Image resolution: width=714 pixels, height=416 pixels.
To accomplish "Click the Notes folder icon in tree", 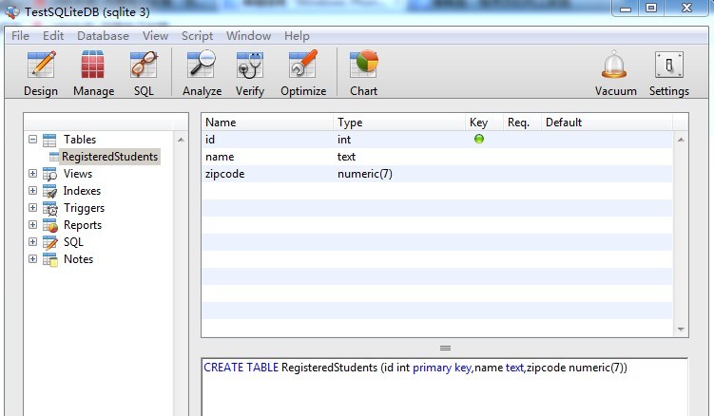I will pyautogui.click(x=50, y=259).
